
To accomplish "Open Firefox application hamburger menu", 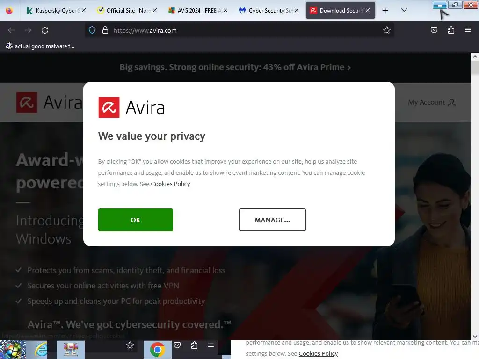I will (x=468, y=30).
